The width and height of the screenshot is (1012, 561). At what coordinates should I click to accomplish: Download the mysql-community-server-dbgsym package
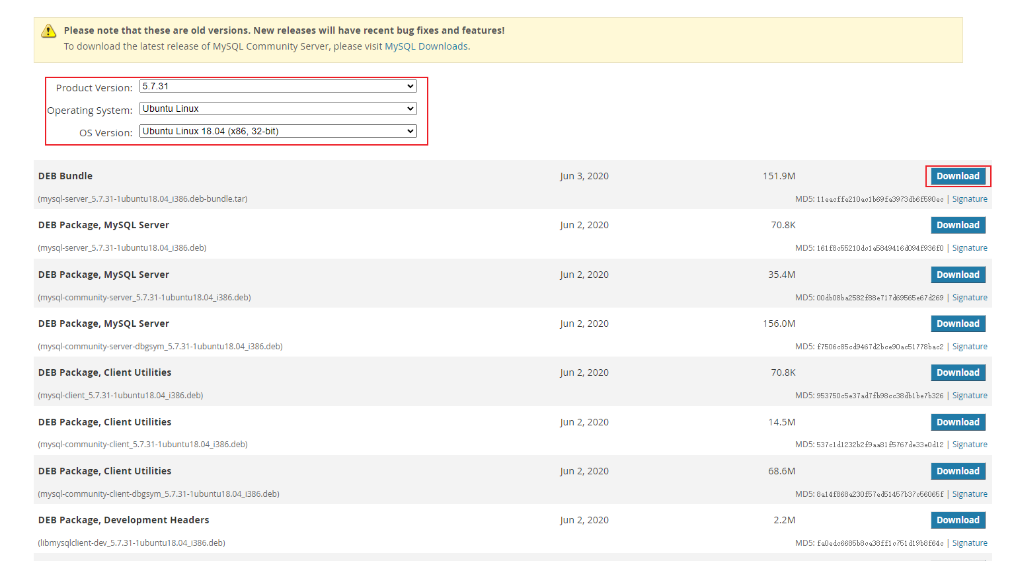click(958, 324)
